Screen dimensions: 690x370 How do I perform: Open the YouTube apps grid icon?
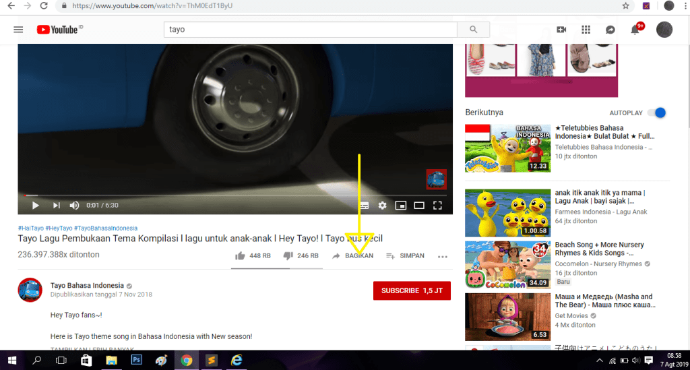point(586,30)
